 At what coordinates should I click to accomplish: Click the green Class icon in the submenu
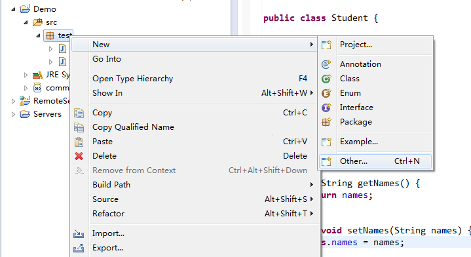326,79
